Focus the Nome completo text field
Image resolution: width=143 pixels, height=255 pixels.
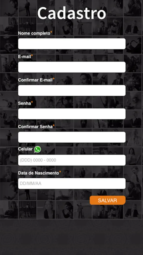tap(72, 44)
